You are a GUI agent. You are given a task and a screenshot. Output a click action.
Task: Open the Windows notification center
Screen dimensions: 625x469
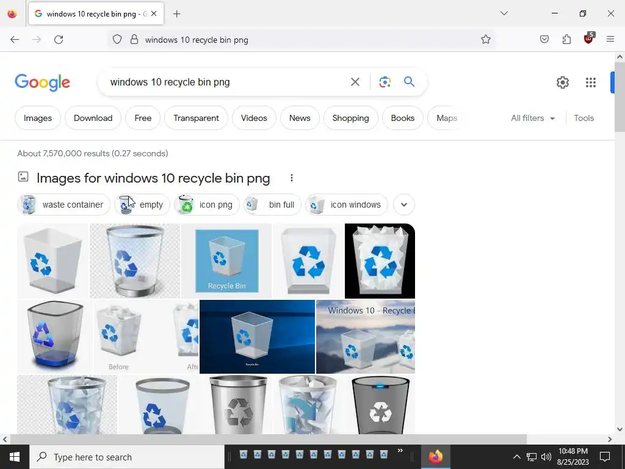click(x=605, y=457)
